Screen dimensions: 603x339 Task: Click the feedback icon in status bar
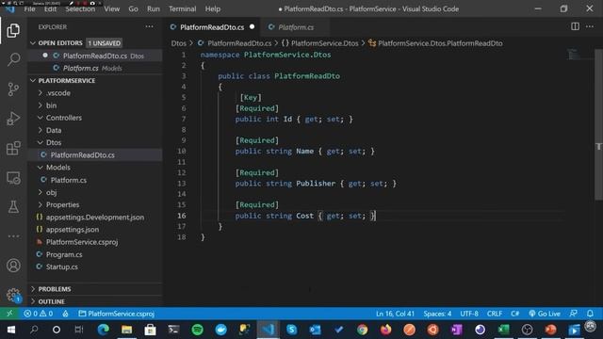pyautogui.click(x=574, y=314)
